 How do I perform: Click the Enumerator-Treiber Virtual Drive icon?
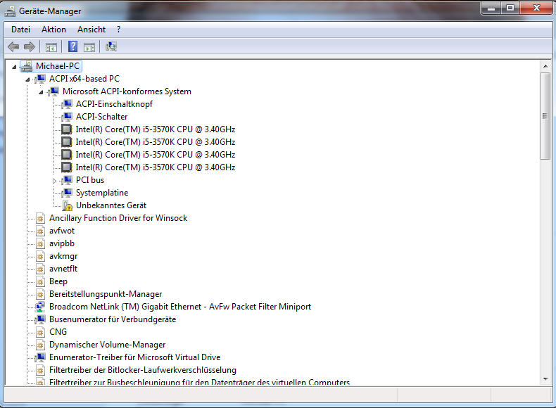pos(40,357)
